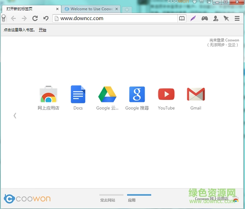Screen dimensions: 245x209
Task: Open the hamburger main menu
Action: point(237,18)
